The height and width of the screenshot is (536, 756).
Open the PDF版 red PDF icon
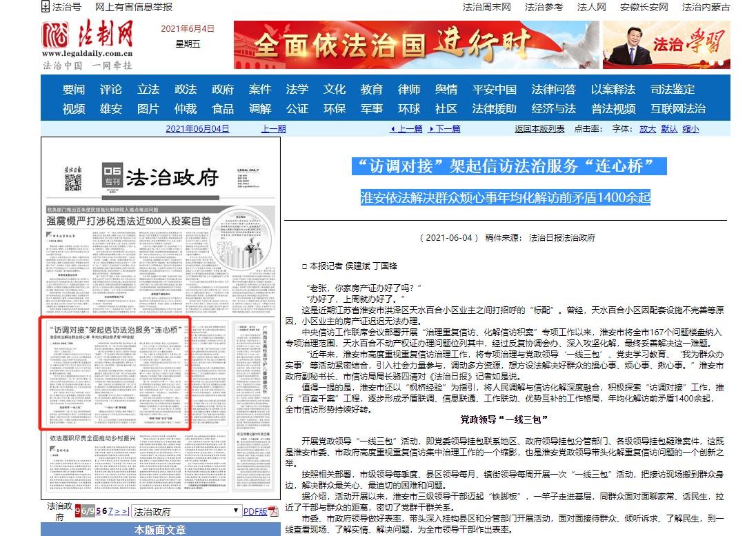point(272,511)
